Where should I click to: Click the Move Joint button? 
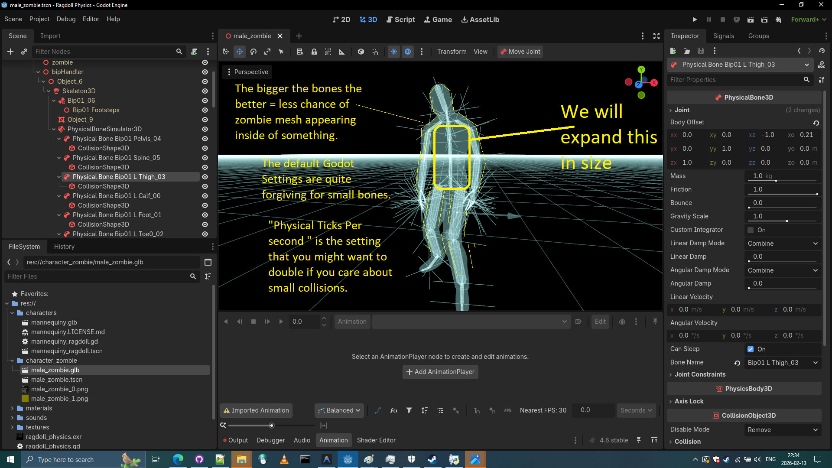point(520,52)
